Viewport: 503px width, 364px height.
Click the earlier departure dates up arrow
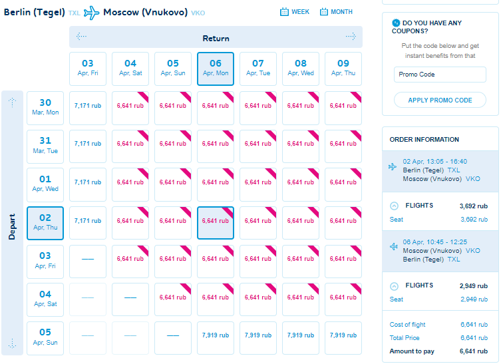click(12, 102)
